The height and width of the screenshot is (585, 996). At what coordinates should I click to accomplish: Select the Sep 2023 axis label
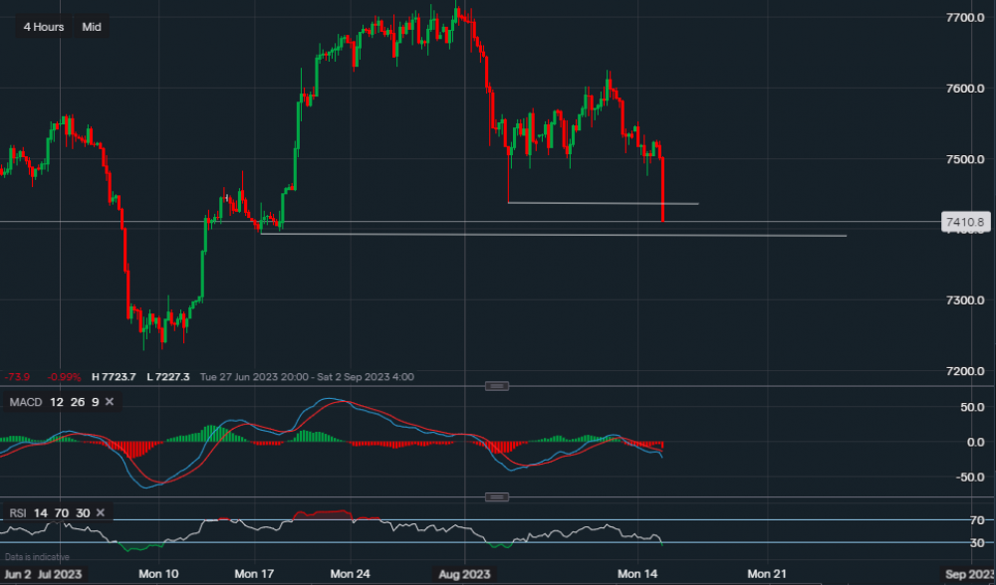[x=971, y=573]
